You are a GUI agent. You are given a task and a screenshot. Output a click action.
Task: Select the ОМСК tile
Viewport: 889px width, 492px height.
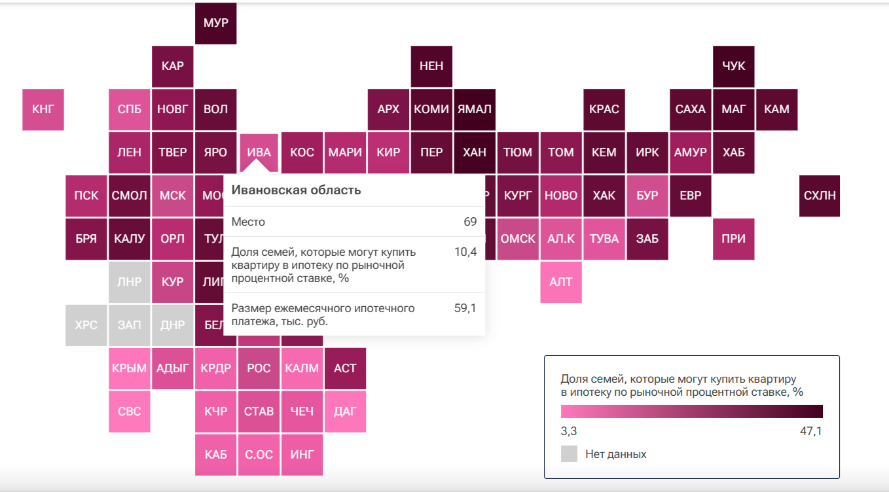[x=518, y=239]
